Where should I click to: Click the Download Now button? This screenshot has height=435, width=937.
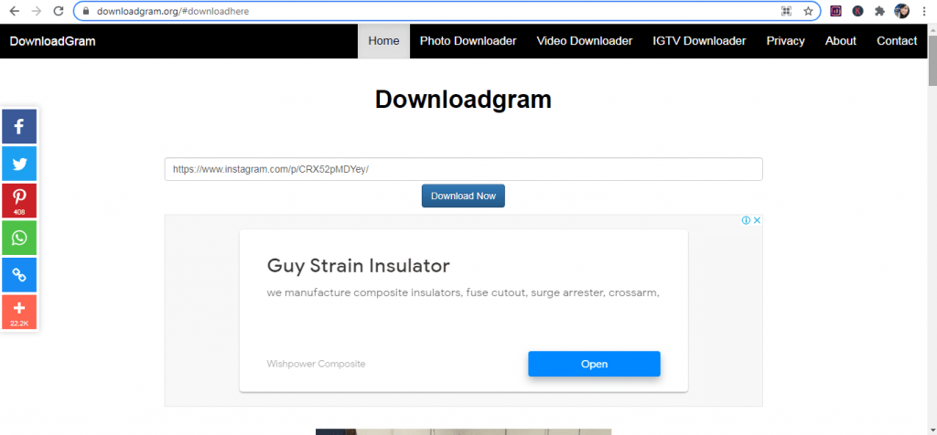tap(463, 196)
